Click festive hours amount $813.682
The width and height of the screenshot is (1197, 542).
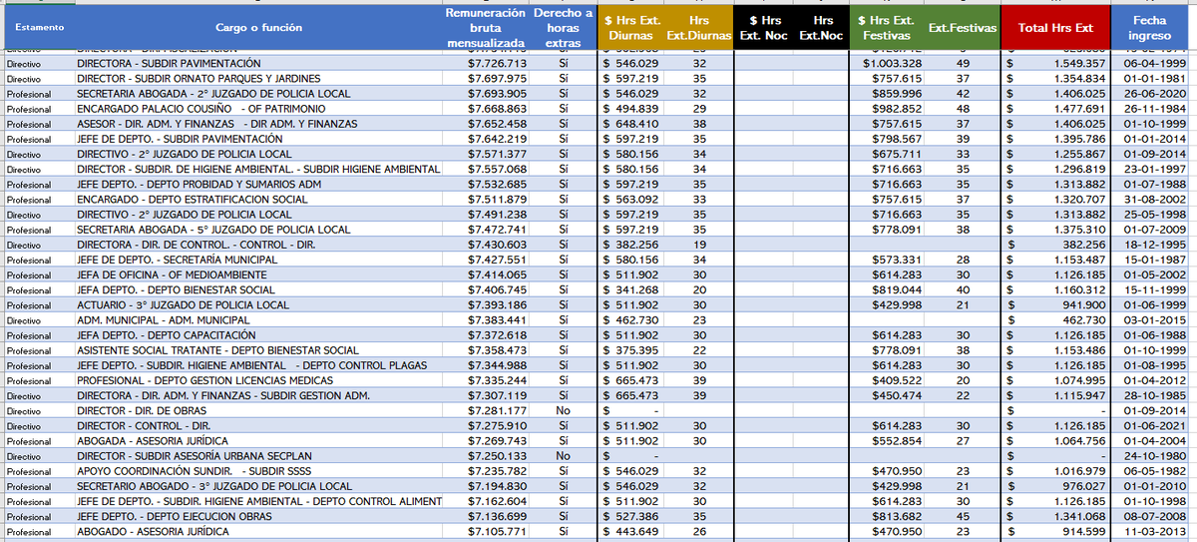point(896,516)
